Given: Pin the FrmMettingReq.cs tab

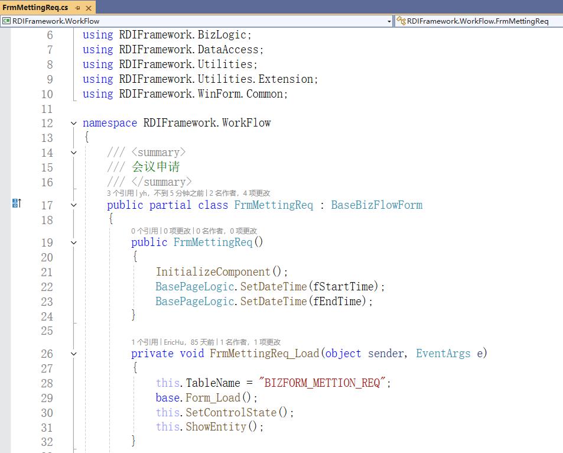Looking at the screenshot, I should pyautogui.click(x=77, y=8).
